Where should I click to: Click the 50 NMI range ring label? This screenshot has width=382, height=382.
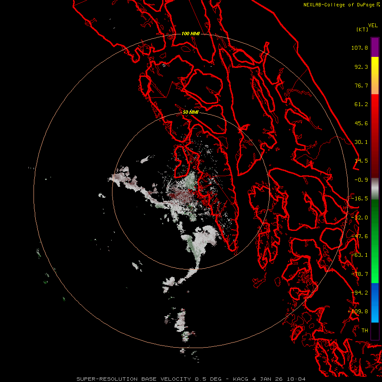[x=191, y=112]
